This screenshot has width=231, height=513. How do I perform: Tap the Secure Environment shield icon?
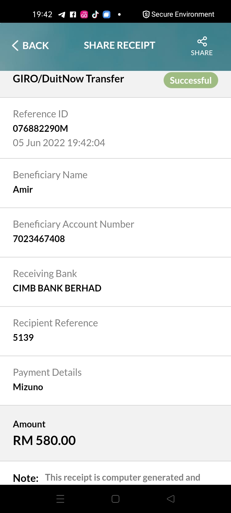pyautogui.click(x=146, y=14)
